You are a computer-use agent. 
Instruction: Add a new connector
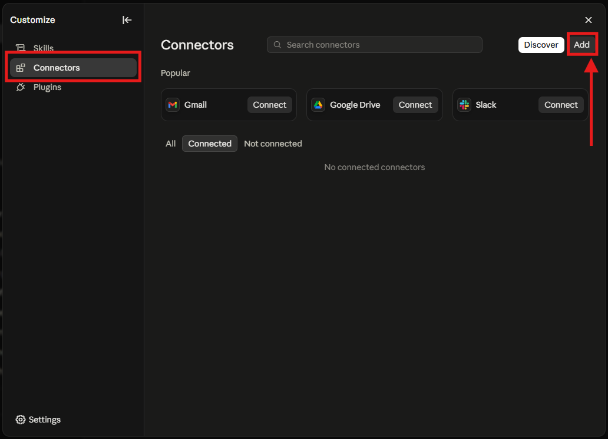[x=581, y=45]
